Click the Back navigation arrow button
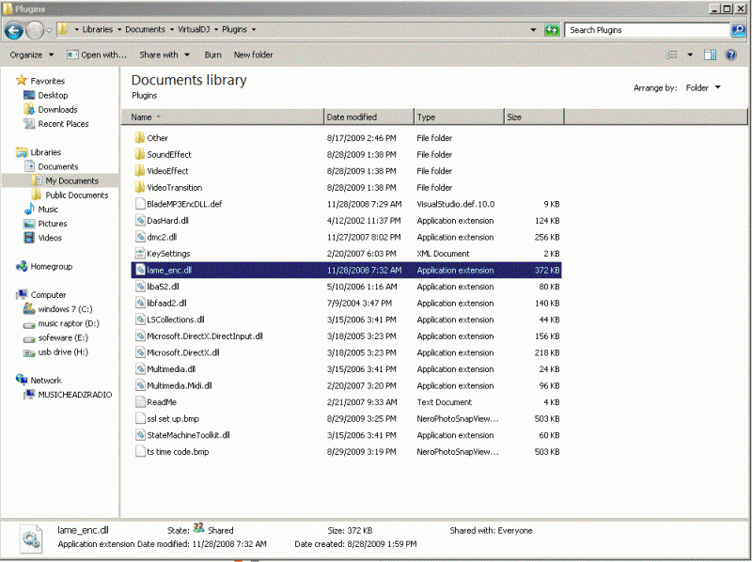The width and height of the screenshot is (752, 562). click(14, 30)
